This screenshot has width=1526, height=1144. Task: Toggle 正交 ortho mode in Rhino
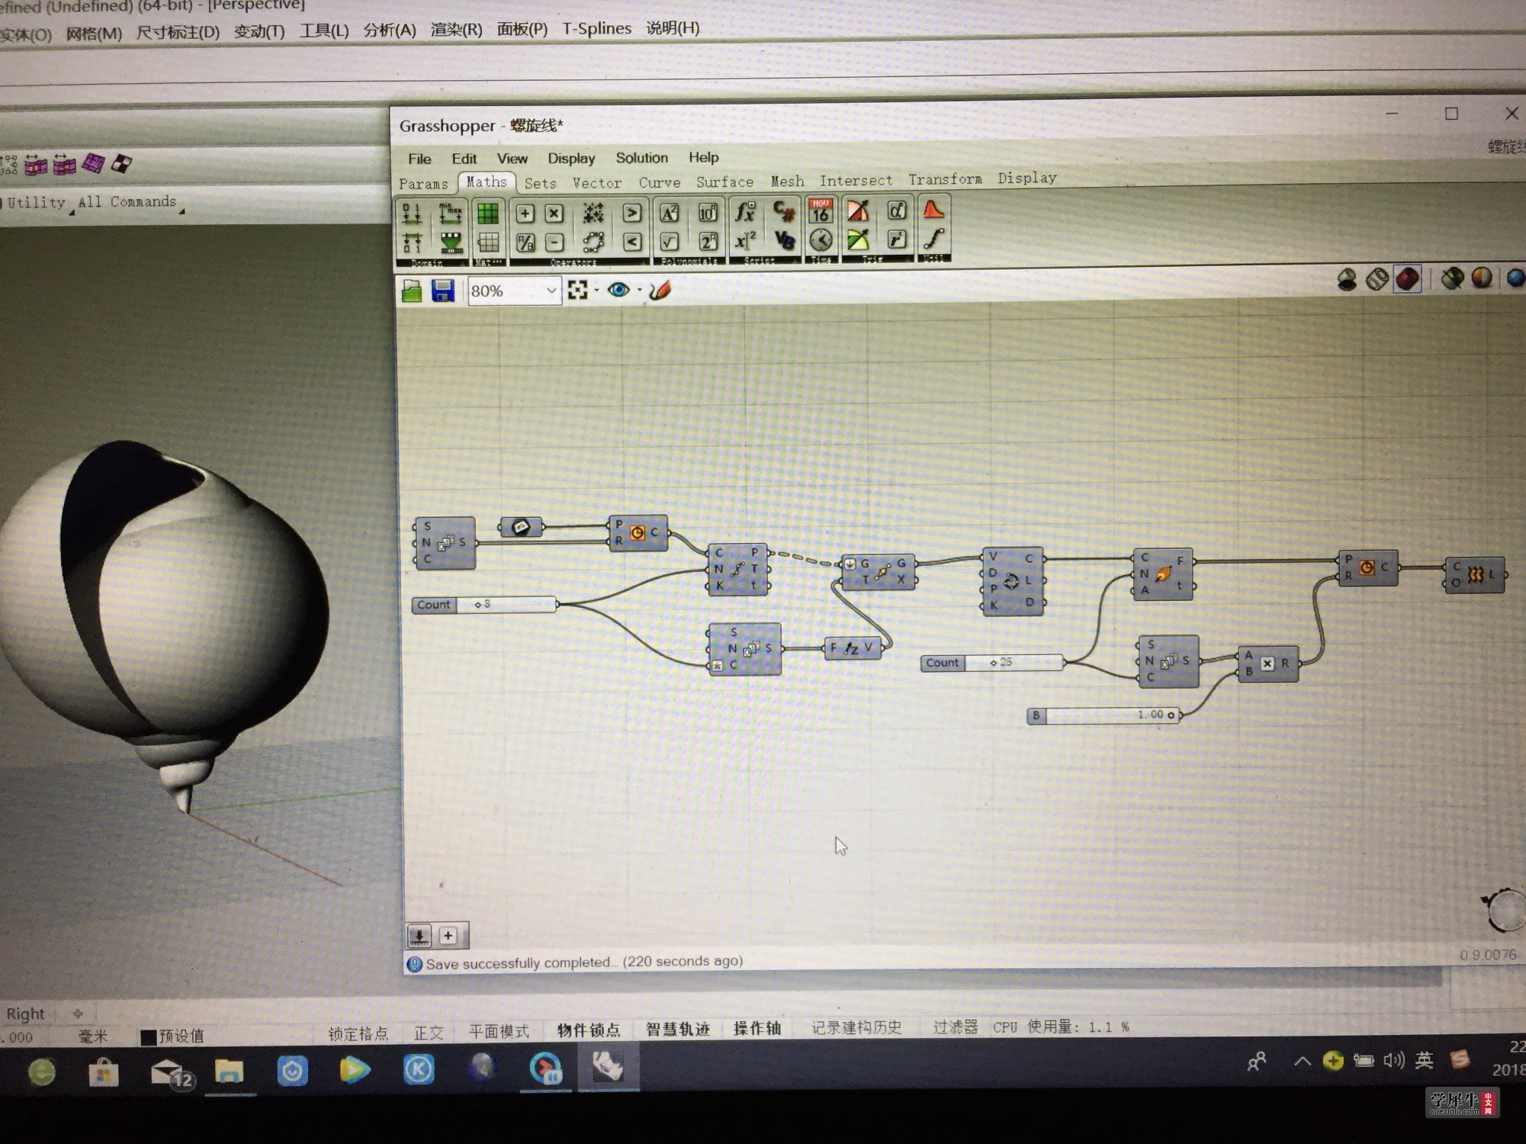[x=429, y=1033]
